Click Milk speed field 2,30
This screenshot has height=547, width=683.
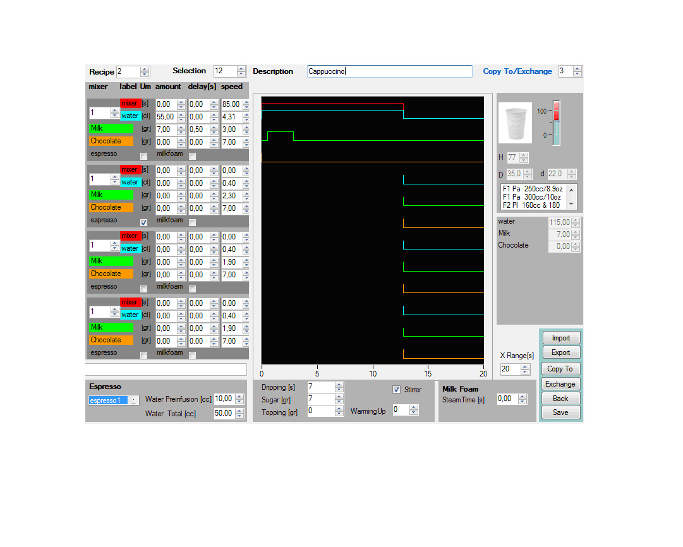tap(232, 196)
